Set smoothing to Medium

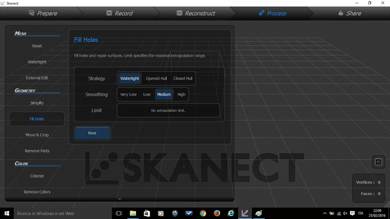[x=164, y=94]
